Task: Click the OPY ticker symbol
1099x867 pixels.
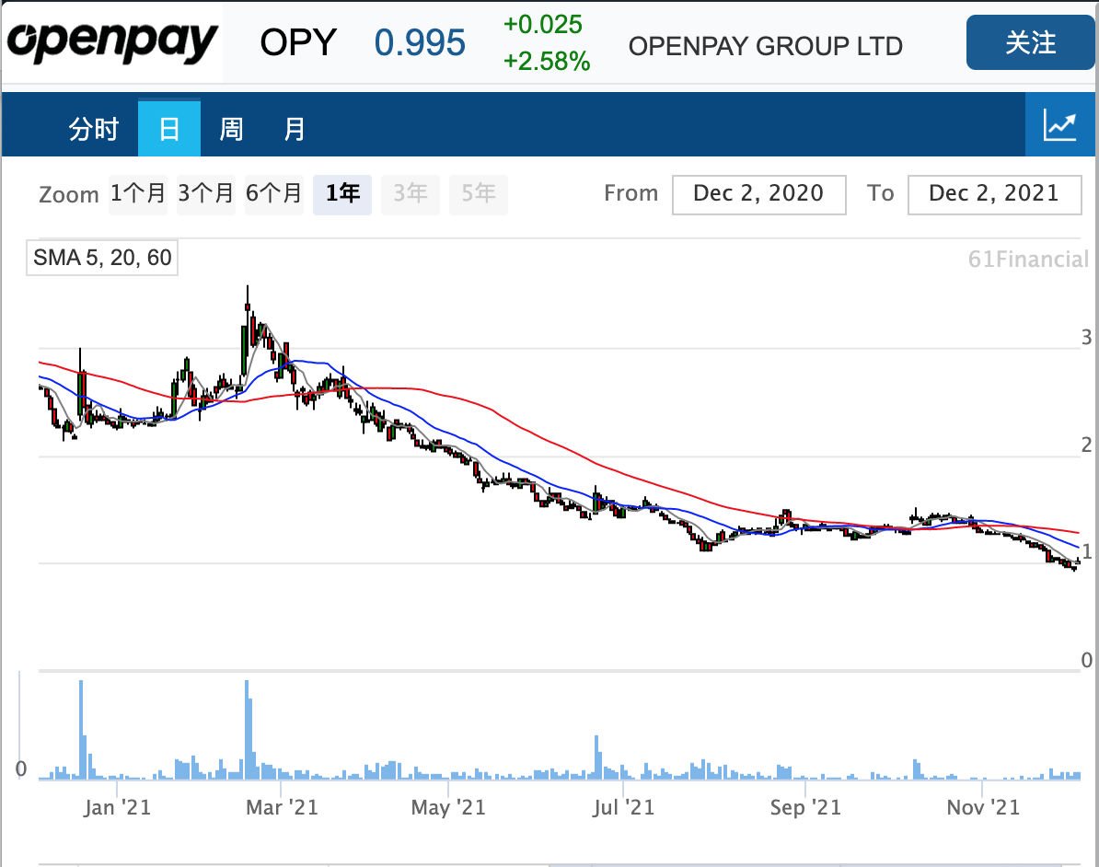Action: tap(298, 42)
